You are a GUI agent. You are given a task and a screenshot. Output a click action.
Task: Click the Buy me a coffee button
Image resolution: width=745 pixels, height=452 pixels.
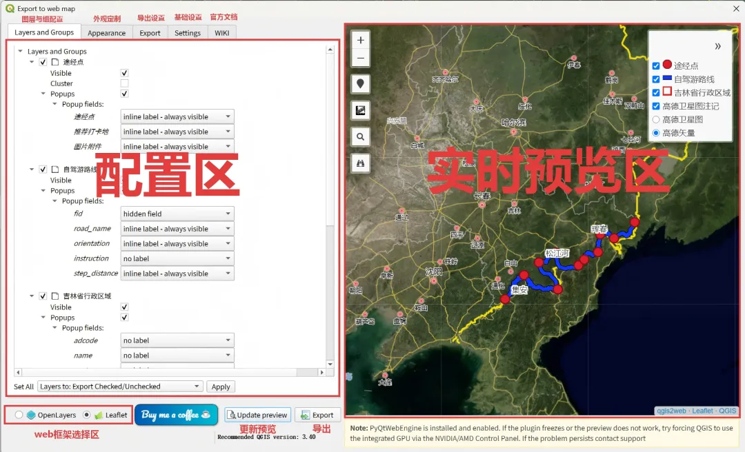pos(177,415)
